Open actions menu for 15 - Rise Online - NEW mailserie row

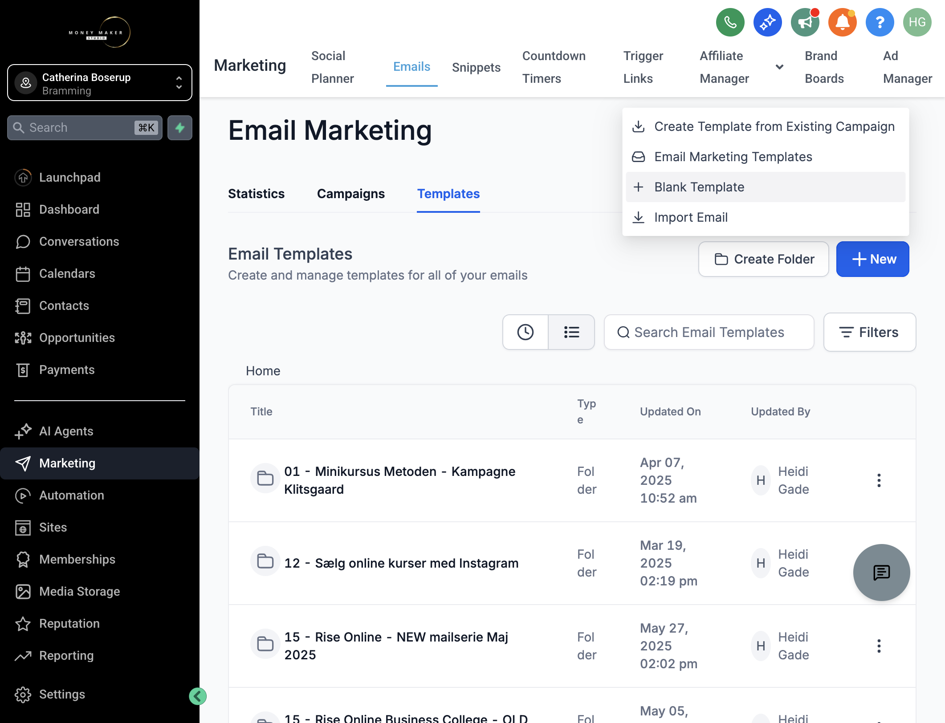click(879, 646)
